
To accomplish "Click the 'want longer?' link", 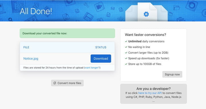I will 92,68.
